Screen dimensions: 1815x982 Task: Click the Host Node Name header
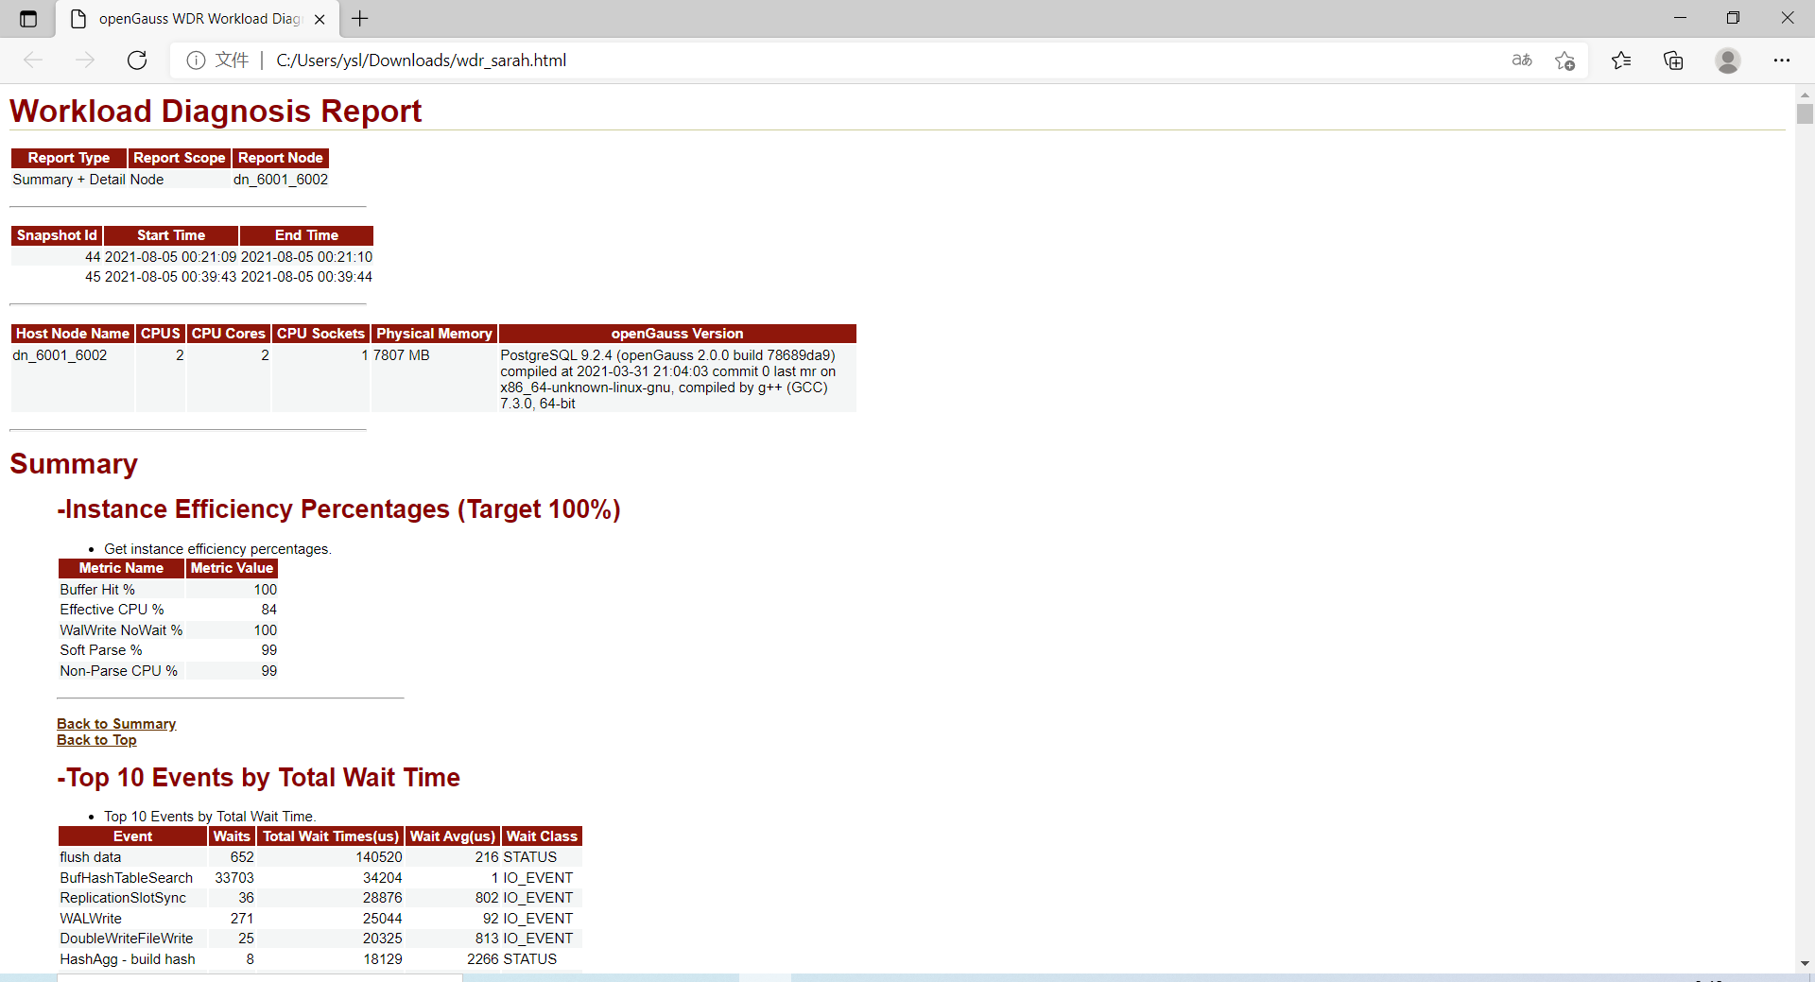click(73, 334)
